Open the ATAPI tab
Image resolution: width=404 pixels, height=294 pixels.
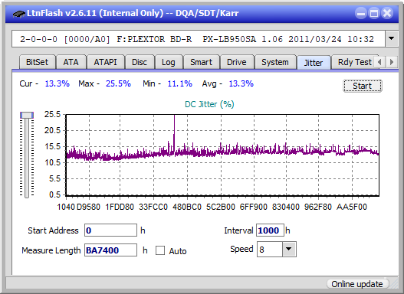coord(105,62)
